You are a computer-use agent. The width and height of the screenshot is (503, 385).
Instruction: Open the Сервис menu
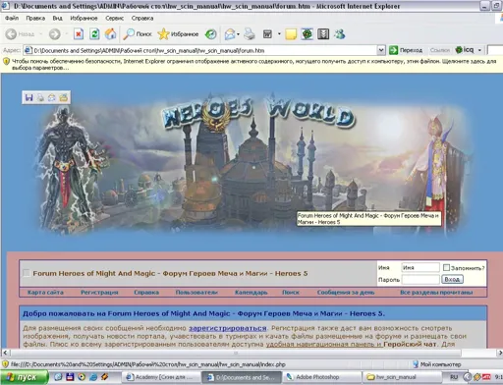114,18
